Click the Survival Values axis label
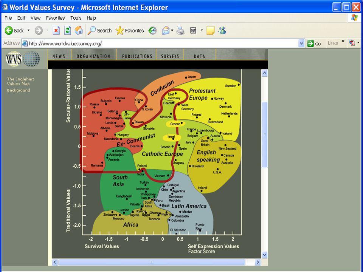 click(102, 247)
